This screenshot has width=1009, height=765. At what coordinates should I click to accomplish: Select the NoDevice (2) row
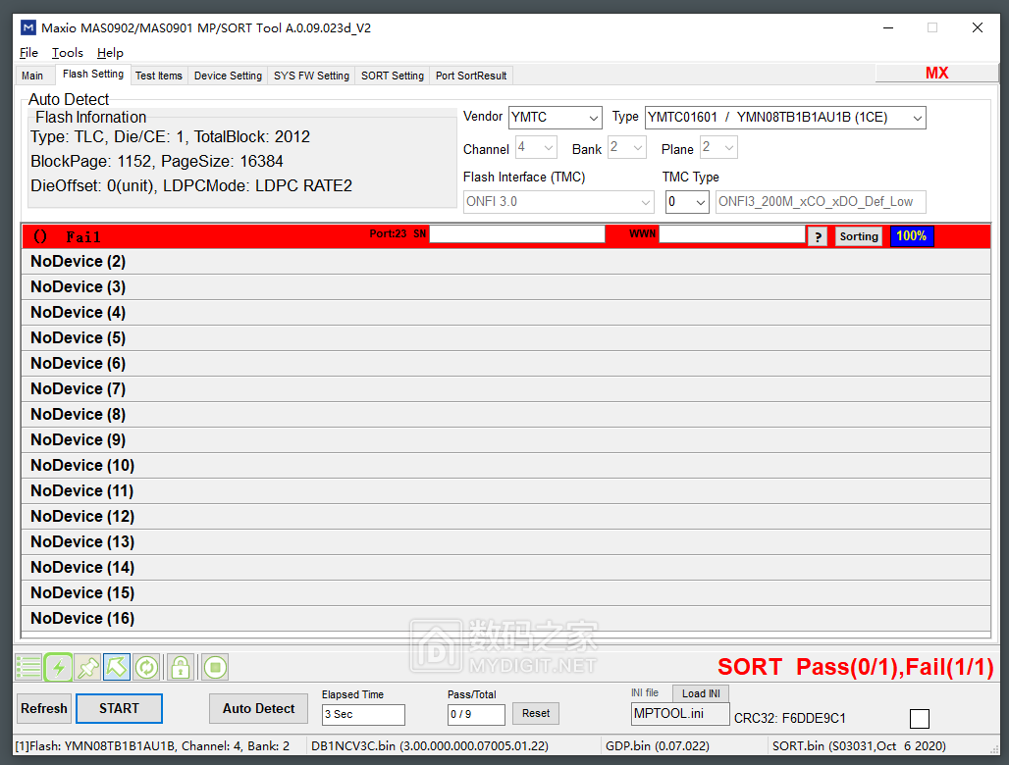point(505,262)
